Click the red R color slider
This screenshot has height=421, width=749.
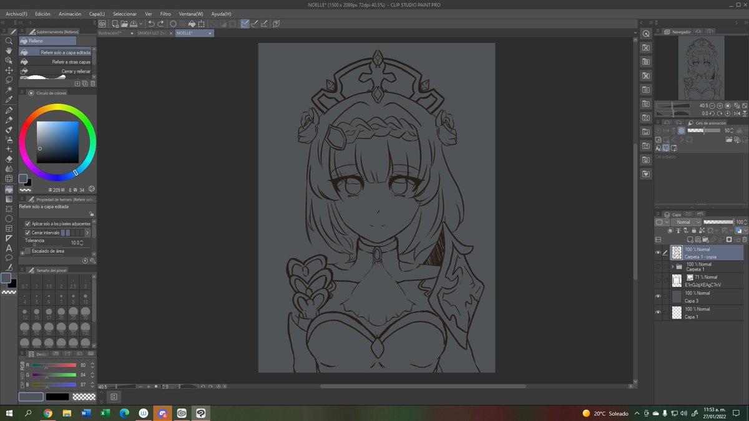pos(53,365)
